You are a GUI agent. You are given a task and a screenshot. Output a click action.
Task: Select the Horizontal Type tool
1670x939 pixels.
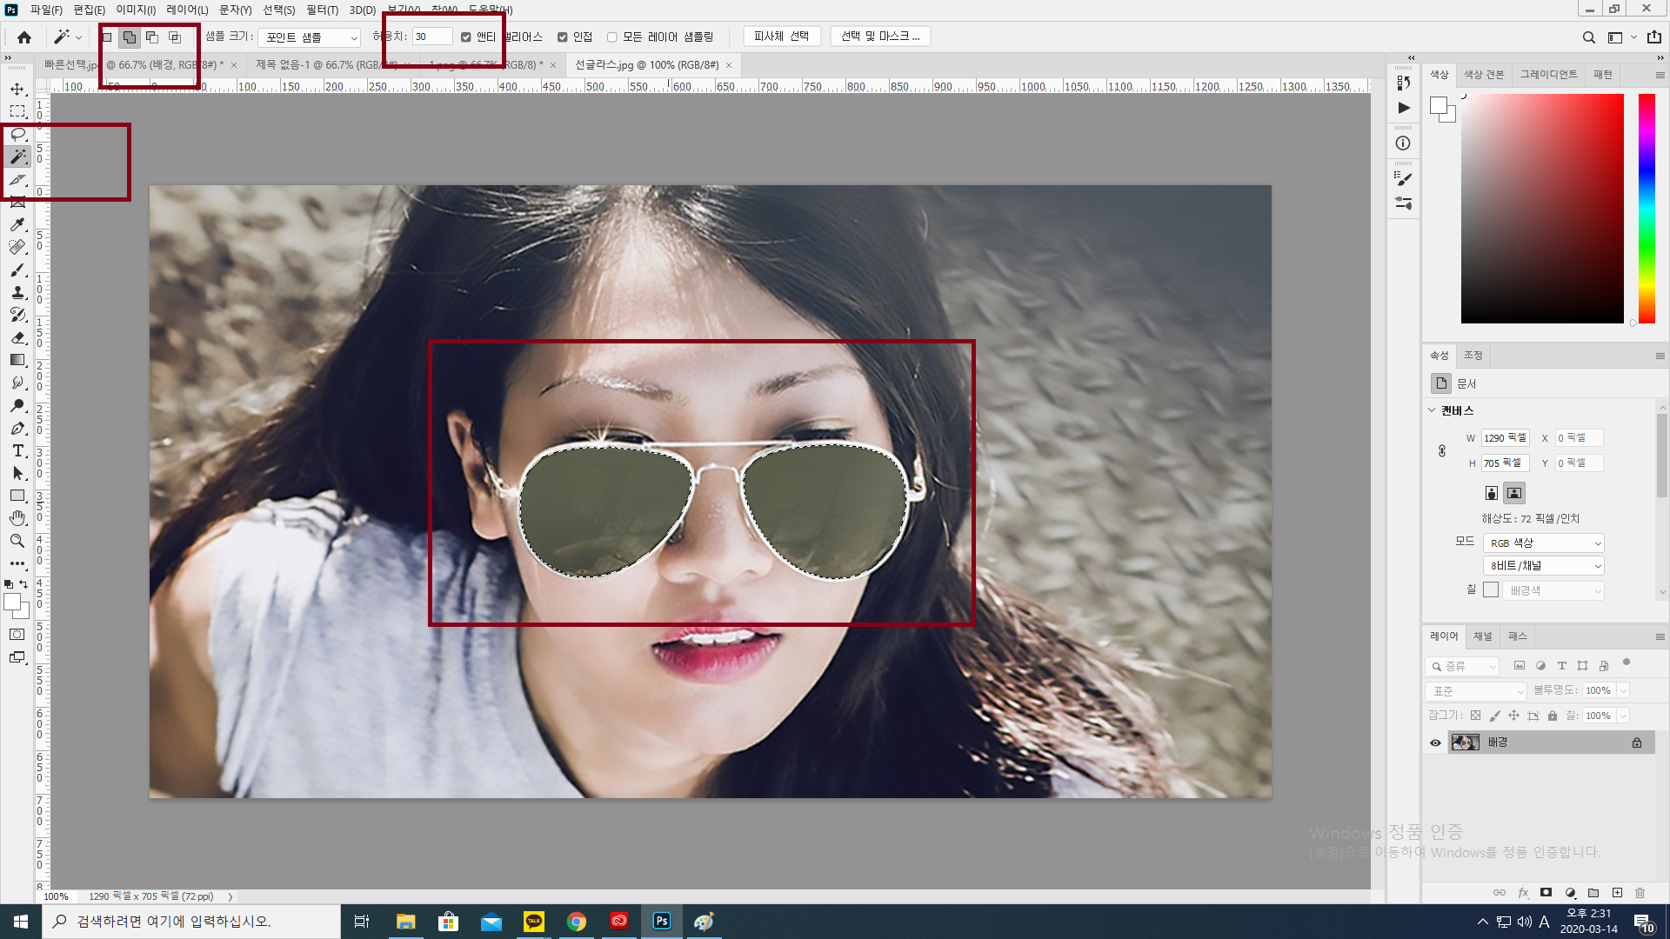17,450
